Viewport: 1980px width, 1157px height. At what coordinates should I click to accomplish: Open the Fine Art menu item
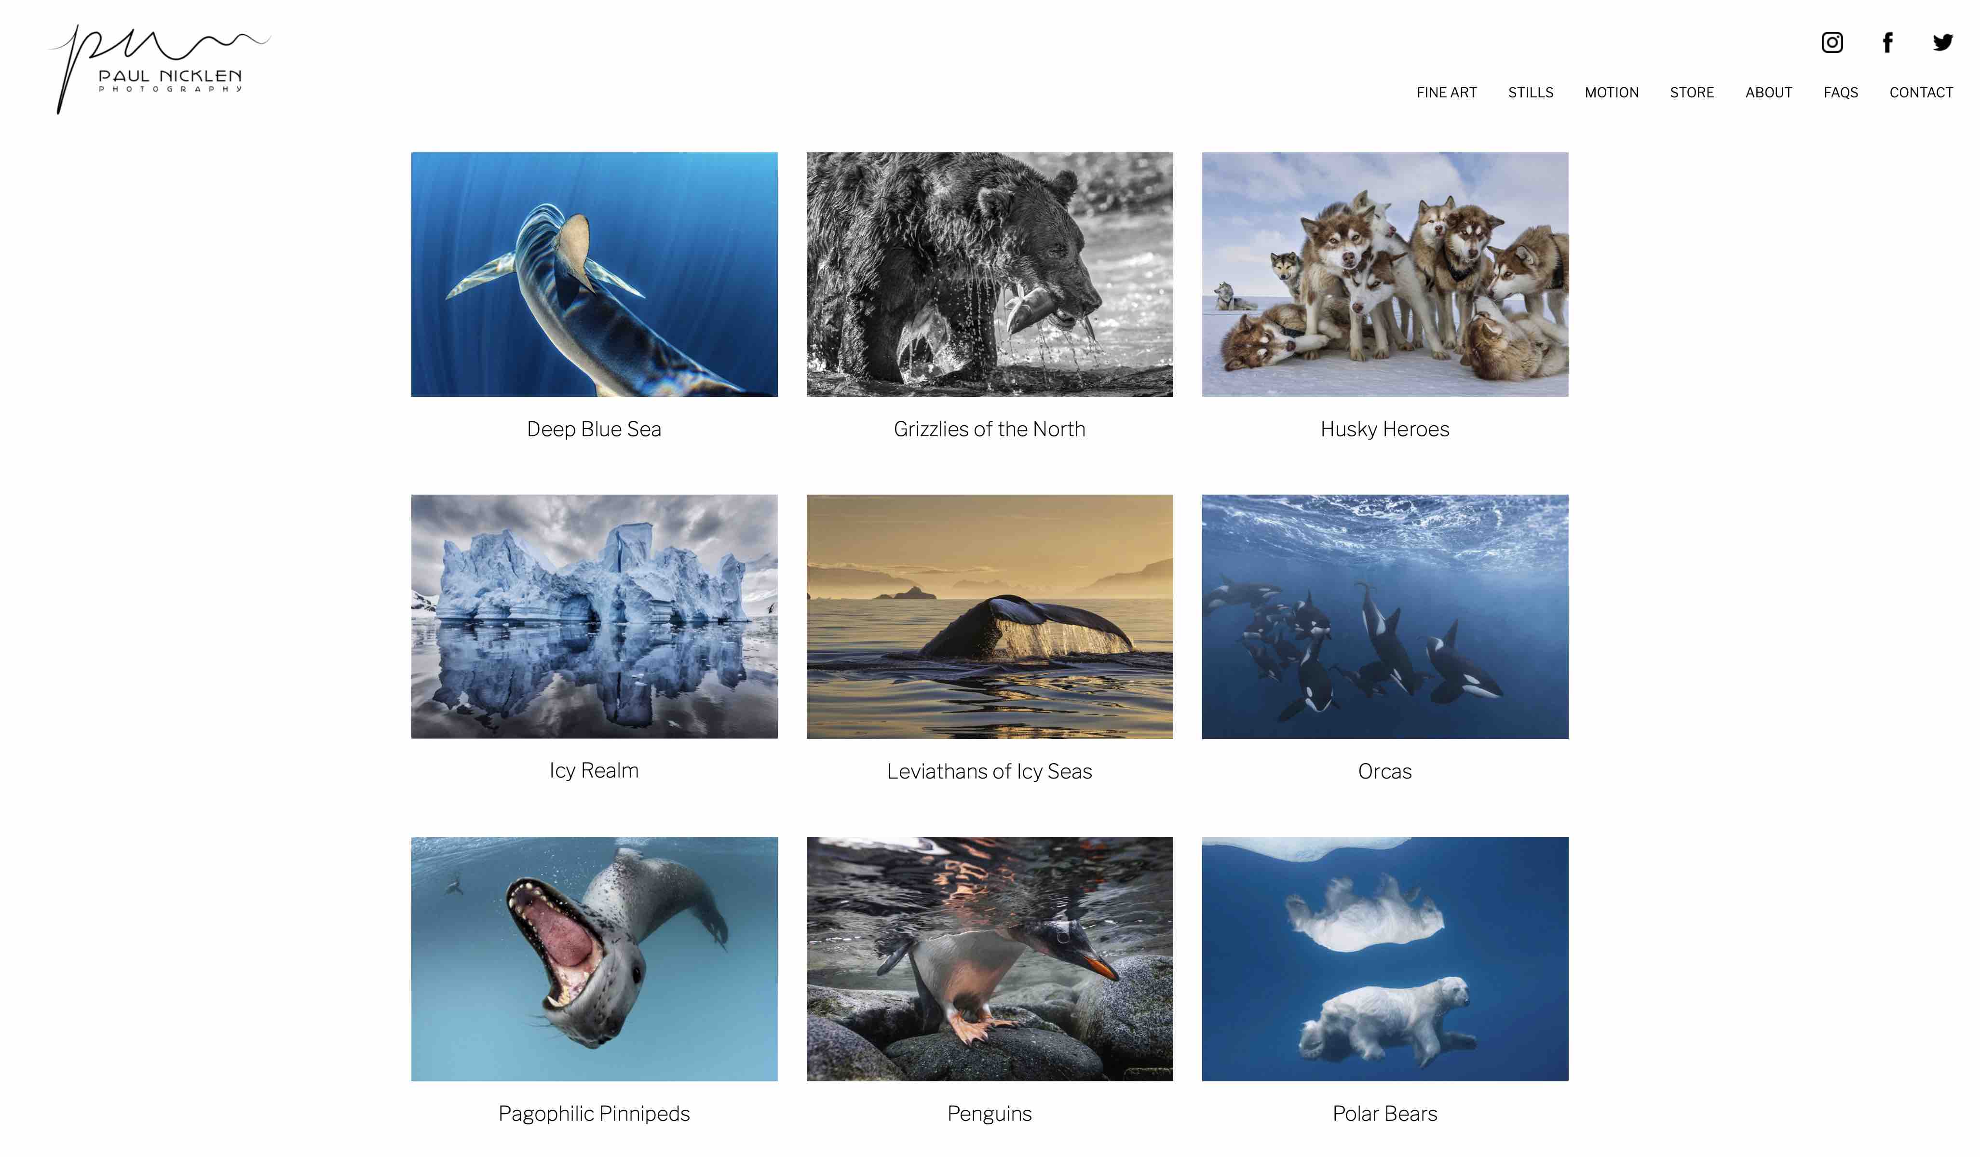click(1447, 93)
